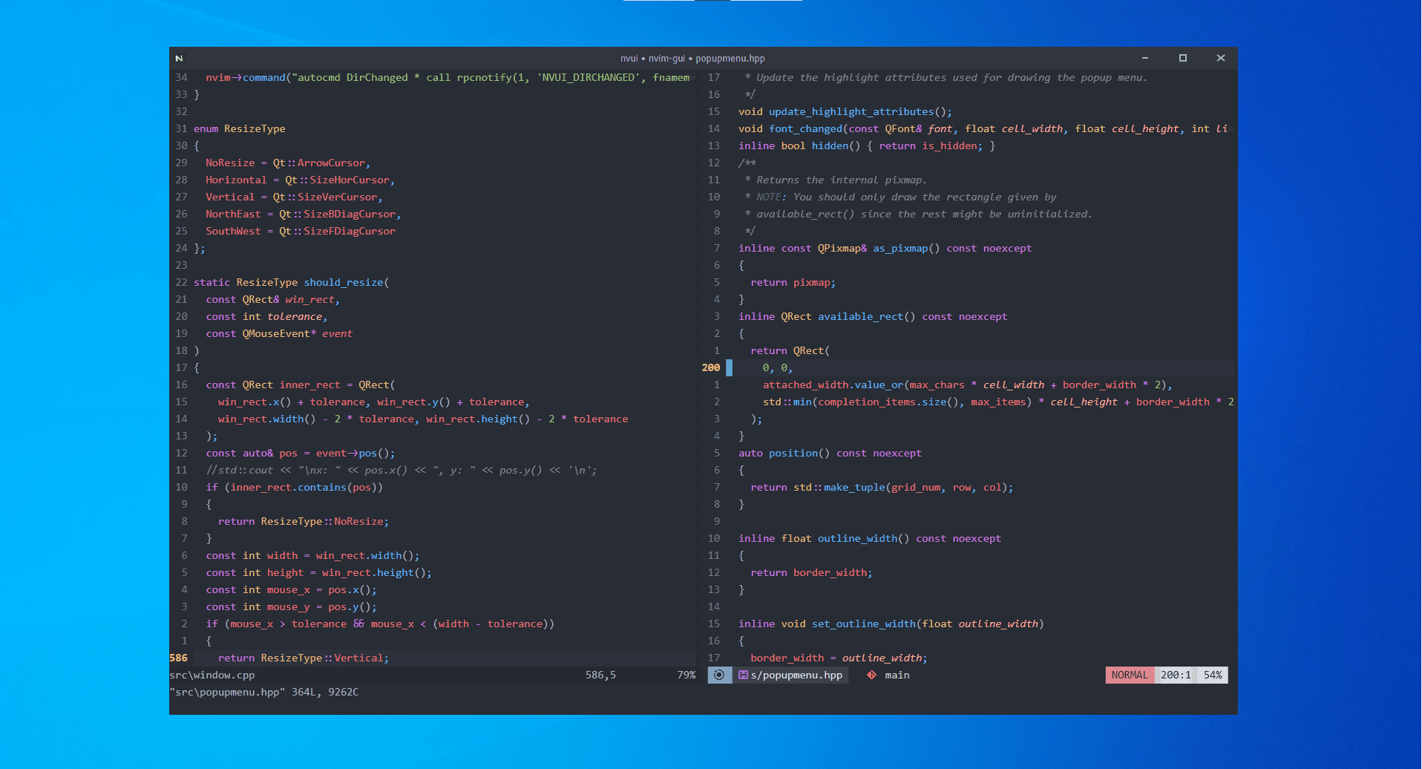Click the main branch name
This screenshot has height=769, width=1422.
pos(897,675)
